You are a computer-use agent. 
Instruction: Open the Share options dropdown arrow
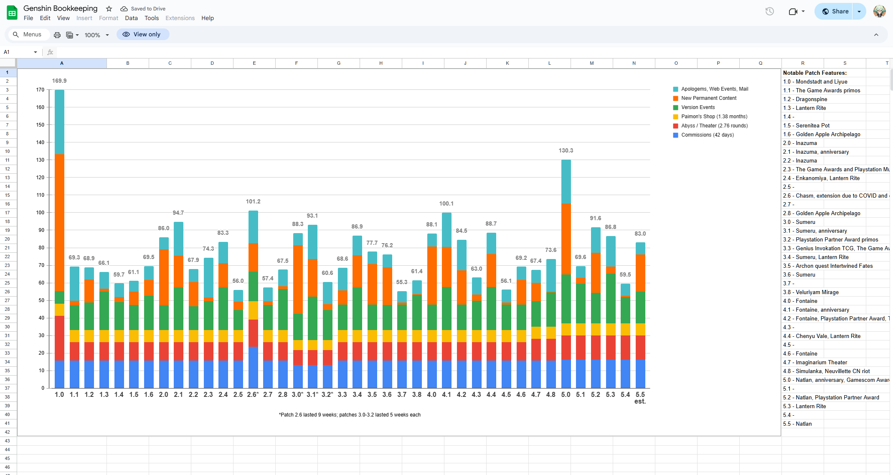(859, 11)
